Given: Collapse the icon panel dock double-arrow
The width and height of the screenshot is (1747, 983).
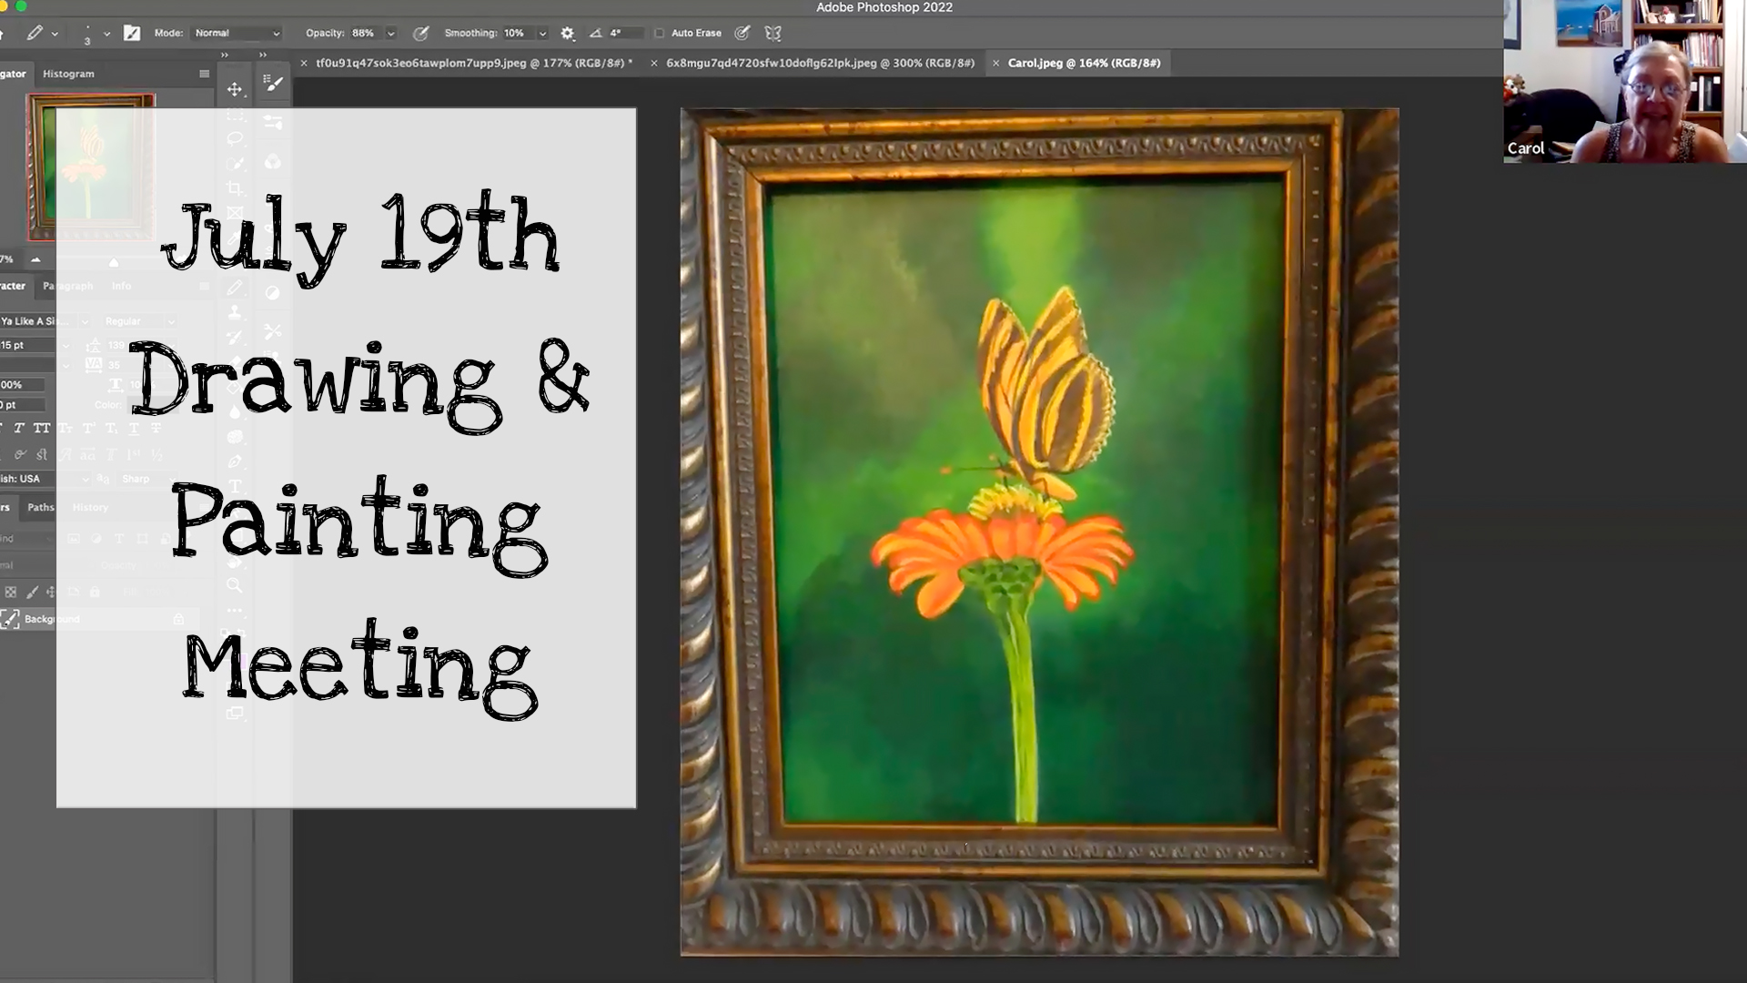Looking at the screenshot, I should pos(263,55).
